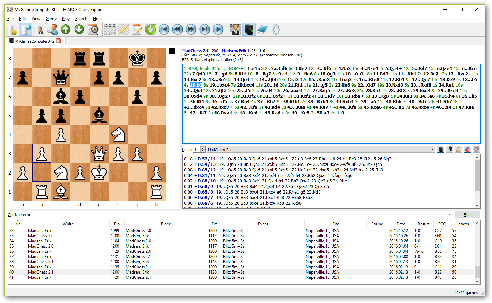Toggle the pie chart evaluation icon
This screenshot has height=303, width=492.
point(467,149)
